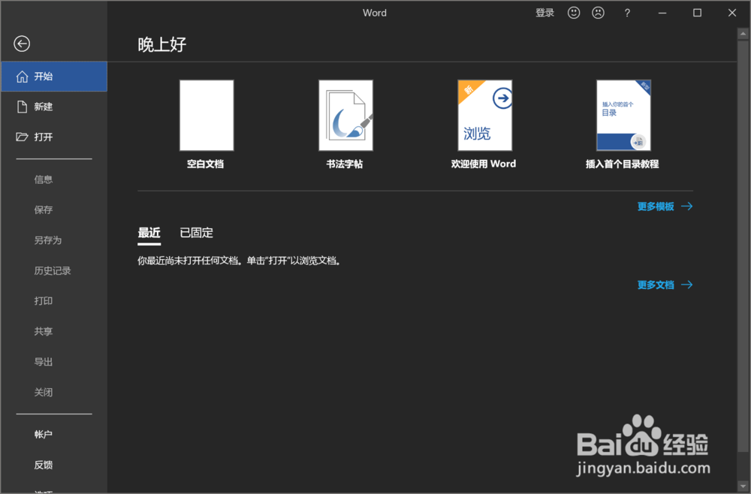Screen dimensions: 751x494
Task: Select 打印 in the sidebar
Action: (43, 301)
